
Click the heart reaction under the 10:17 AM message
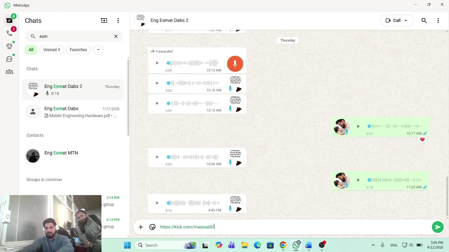(x=422, y=139)
